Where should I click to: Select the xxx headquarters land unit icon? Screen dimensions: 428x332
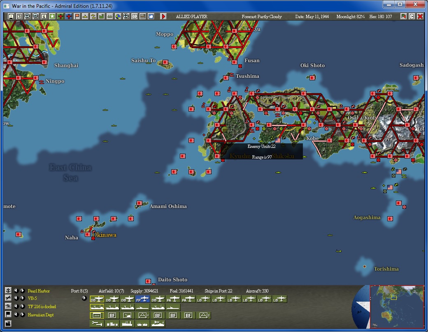(97, 316)
